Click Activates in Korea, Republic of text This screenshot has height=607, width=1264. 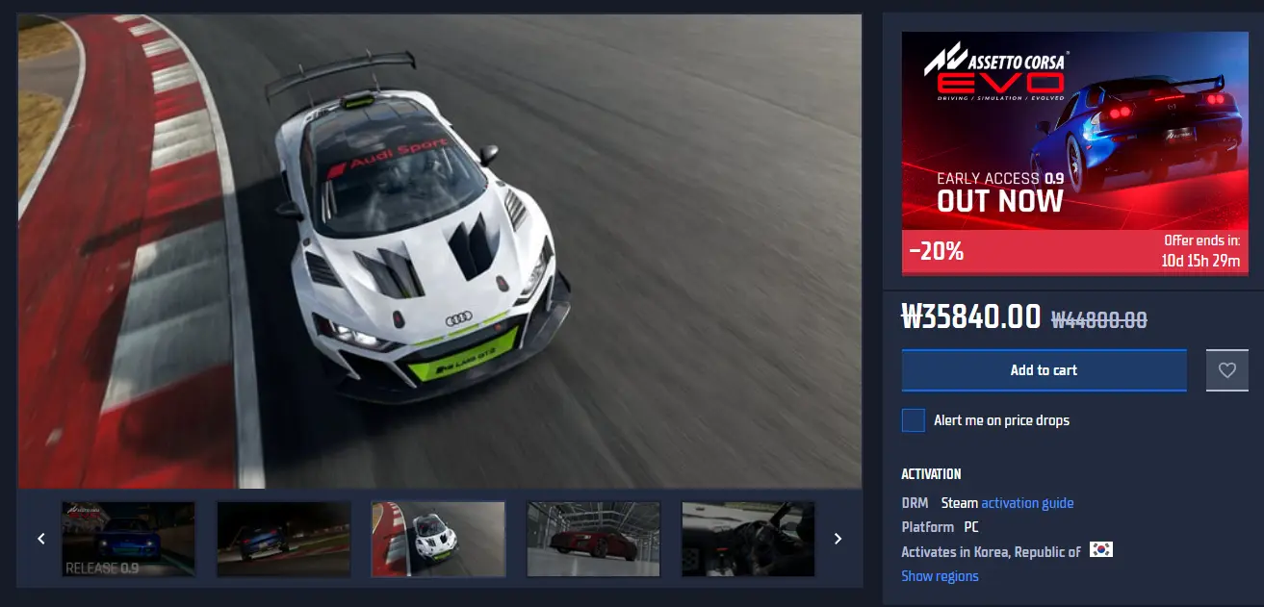[x=991, y=552]
